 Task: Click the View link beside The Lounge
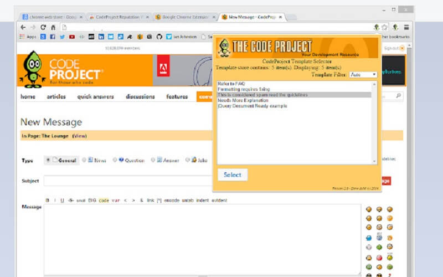pos(80,136)
